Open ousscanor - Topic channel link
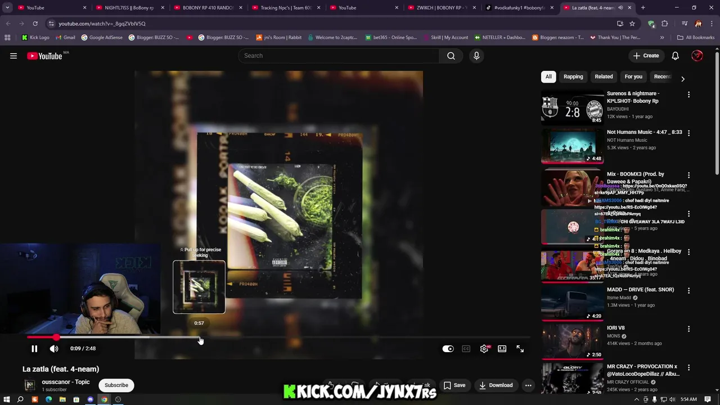This screenshot has width=720, height=405. click(x=65, y=382)
